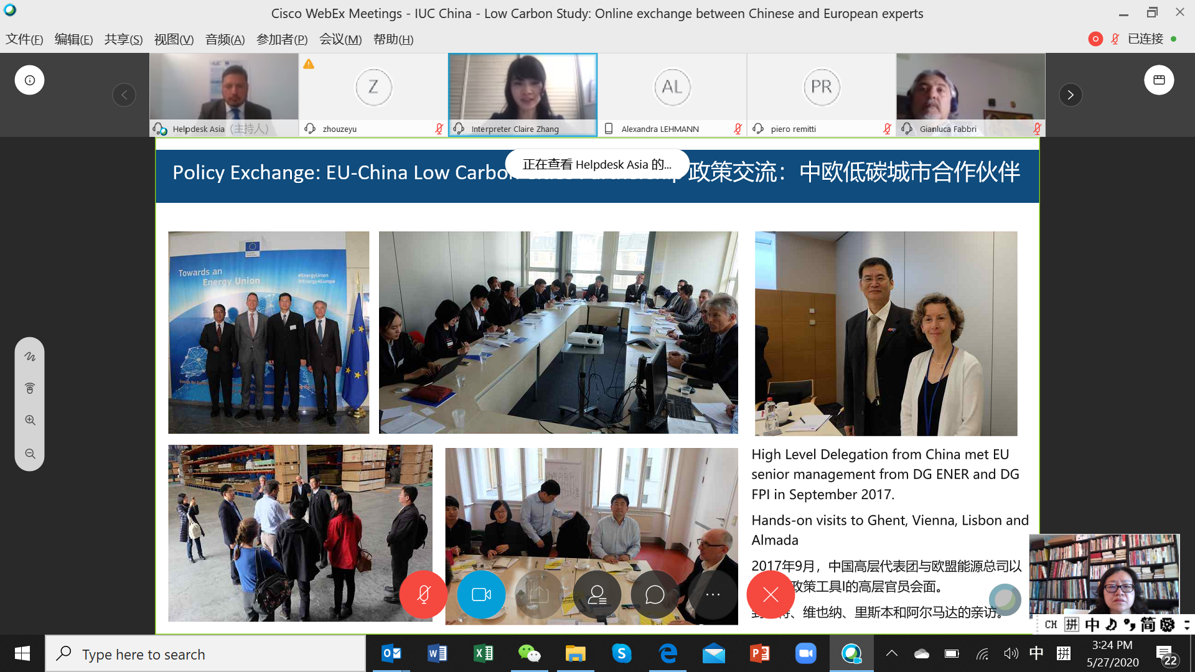Screen dimensions: 1195x672
Task: Toggle the red microphone mute button
Action: pyautogui.click(x=423, y=595)
